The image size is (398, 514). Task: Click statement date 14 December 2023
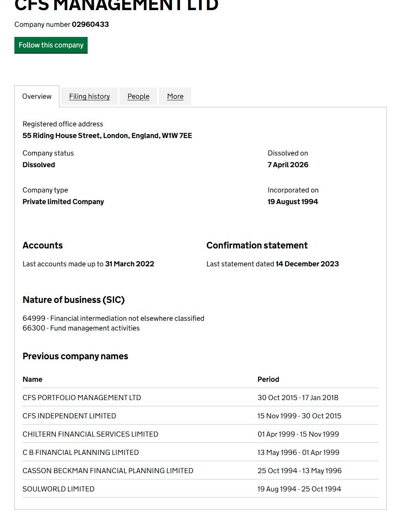307,264
